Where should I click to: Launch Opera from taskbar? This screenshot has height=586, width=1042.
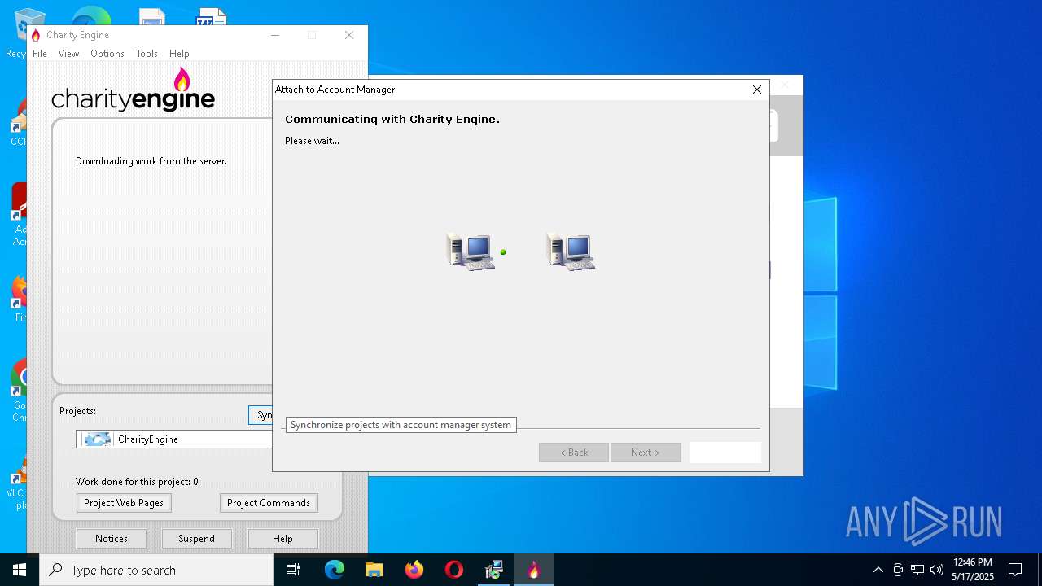click(x=454, y=570)
